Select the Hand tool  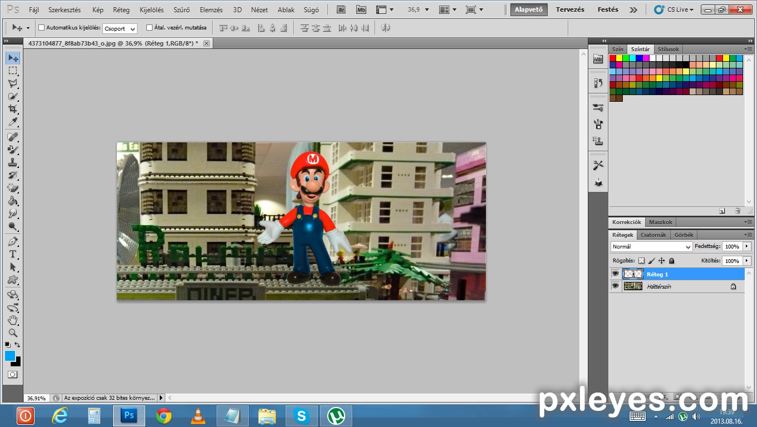[x=13, y=320]
